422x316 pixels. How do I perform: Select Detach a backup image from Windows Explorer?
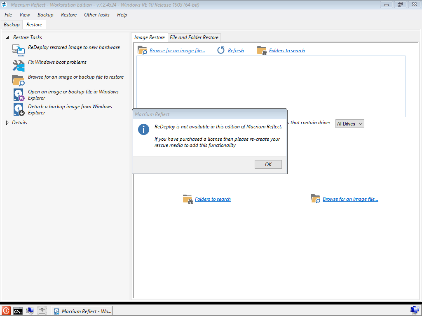point(70,109)
